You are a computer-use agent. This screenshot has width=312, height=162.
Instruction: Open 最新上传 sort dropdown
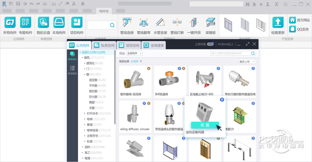coord(247,62)
